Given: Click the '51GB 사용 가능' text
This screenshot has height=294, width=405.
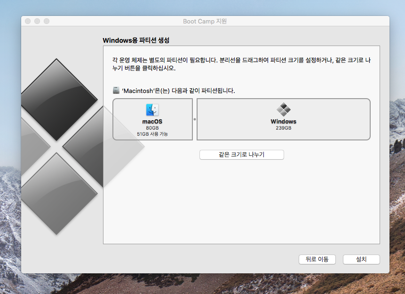Looking at the screenshot, I should [152, 134].
